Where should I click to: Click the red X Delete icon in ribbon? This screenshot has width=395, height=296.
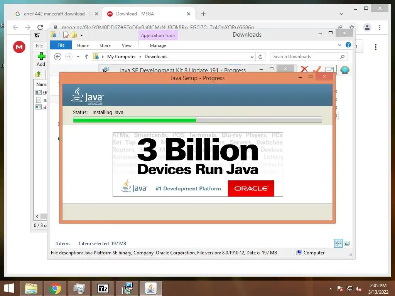(304, 69)
